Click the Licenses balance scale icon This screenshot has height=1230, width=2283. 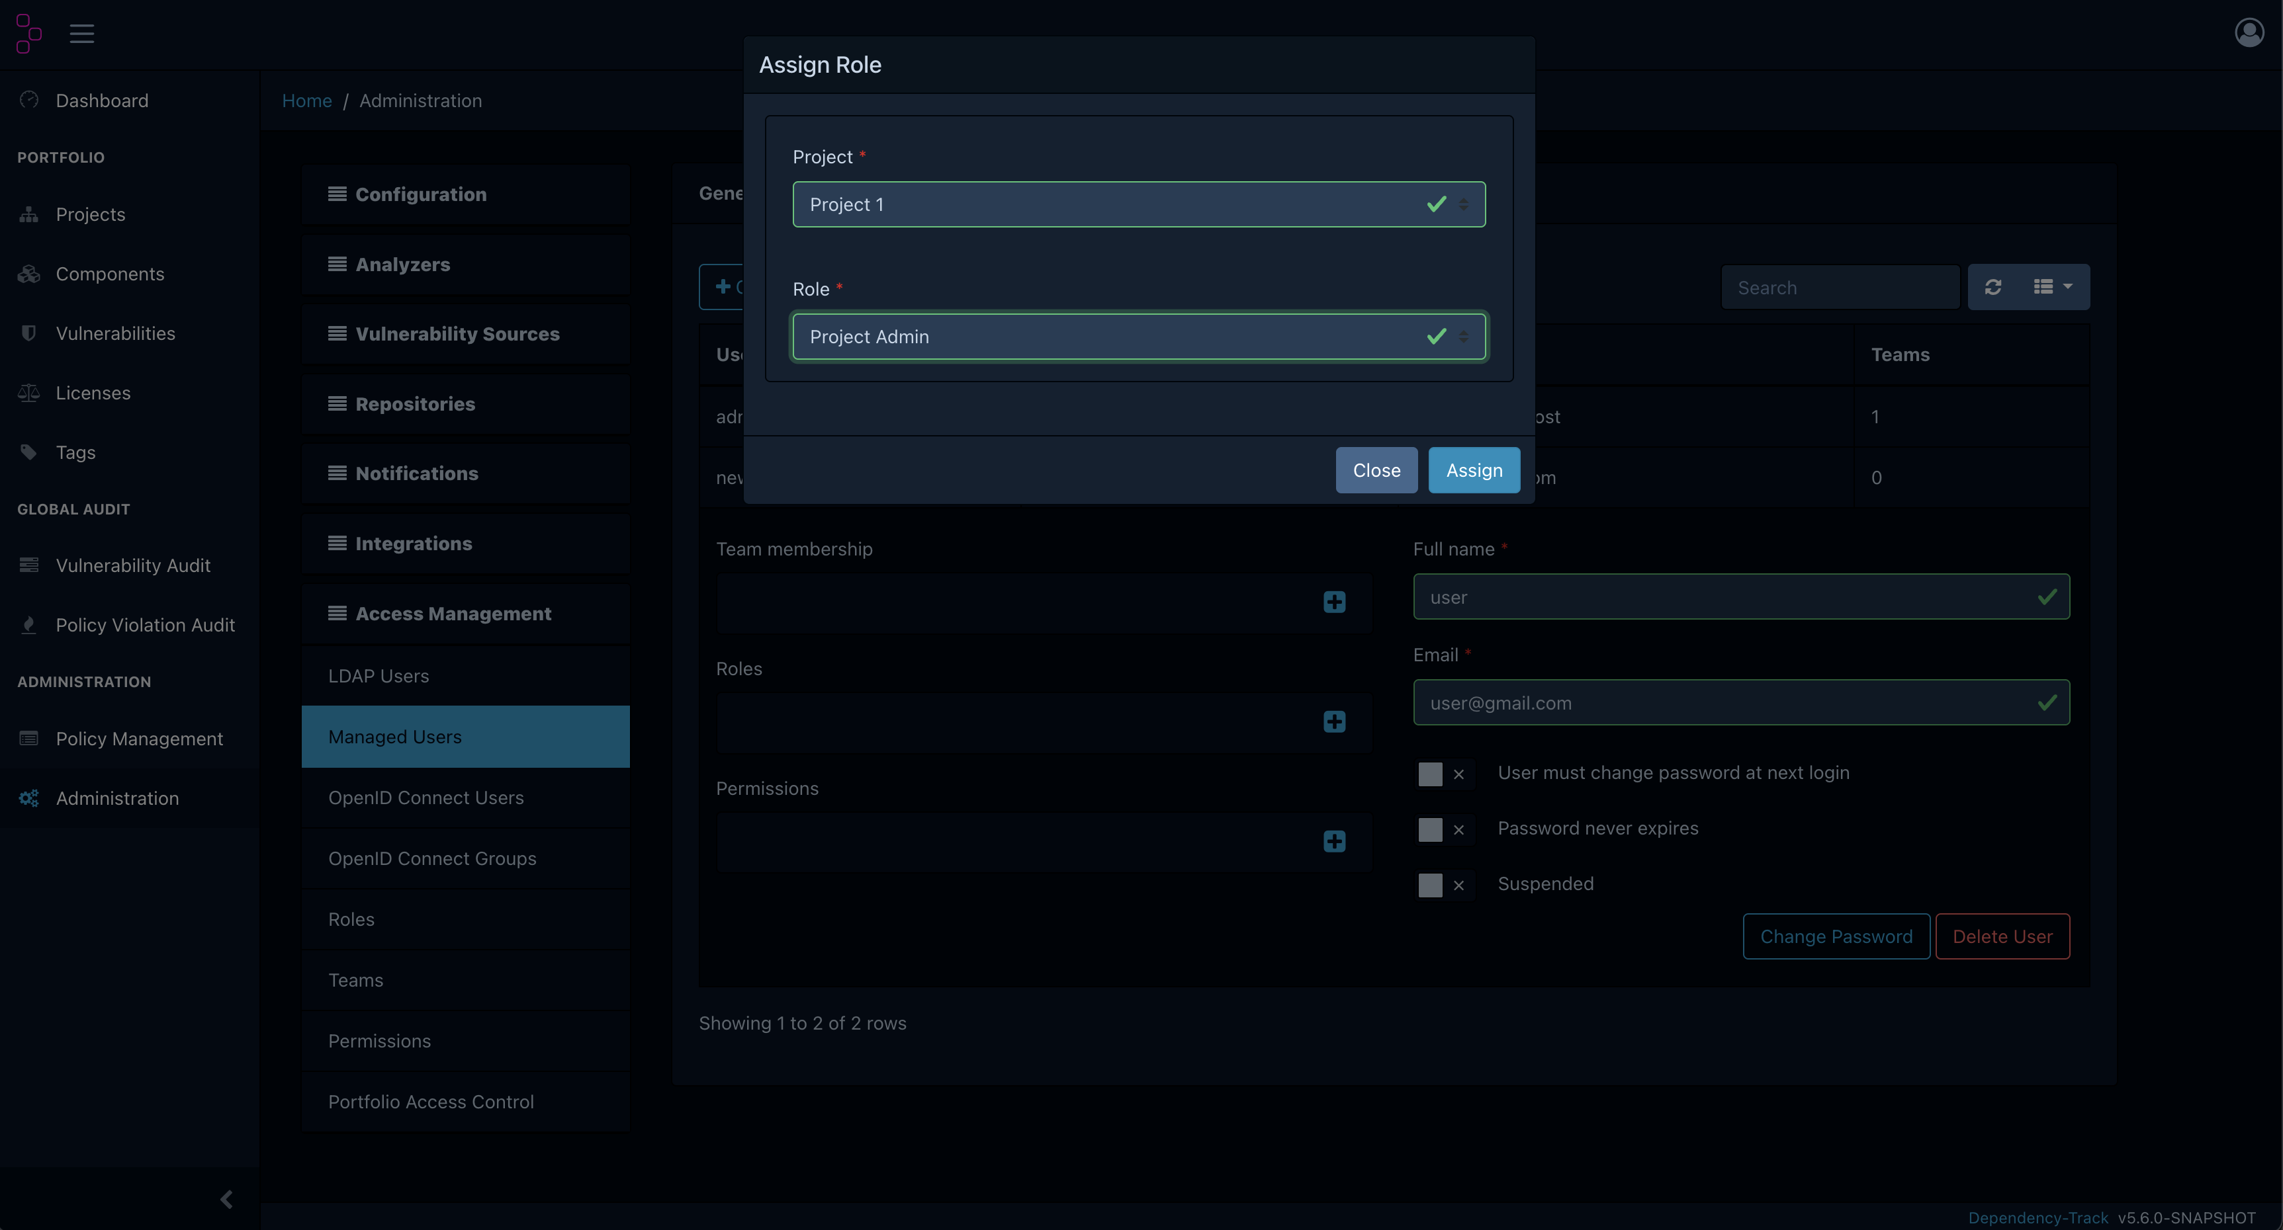pos(29,392)
